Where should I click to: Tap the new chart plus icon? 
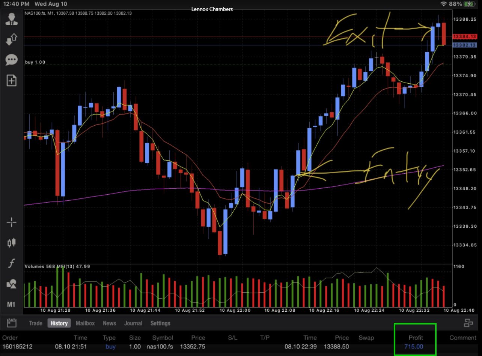click(x=12, y=80)
